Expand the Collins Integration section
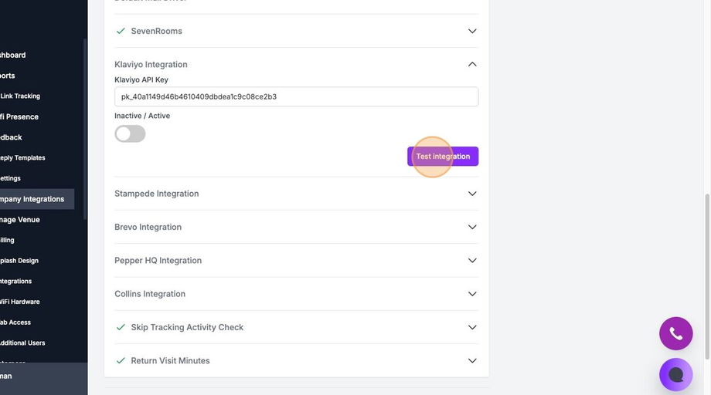The image size is (711, 395). pos(472,294)
